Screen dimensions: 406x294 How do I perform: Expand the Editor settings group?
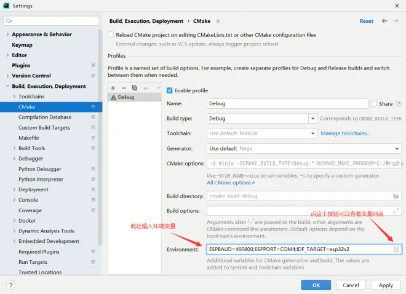7,55
